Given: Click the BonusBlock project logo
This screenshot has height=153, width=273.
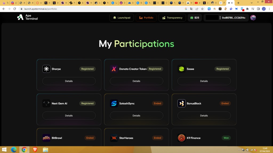Looking at the screenshot, I should pyautogui.click(x=181, y=103).
